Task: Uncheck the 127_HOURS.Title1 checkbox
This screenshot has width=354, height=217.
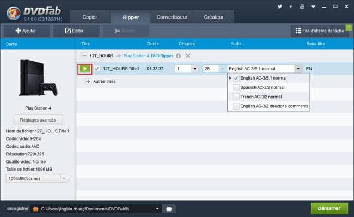Action: pos(97,69)
